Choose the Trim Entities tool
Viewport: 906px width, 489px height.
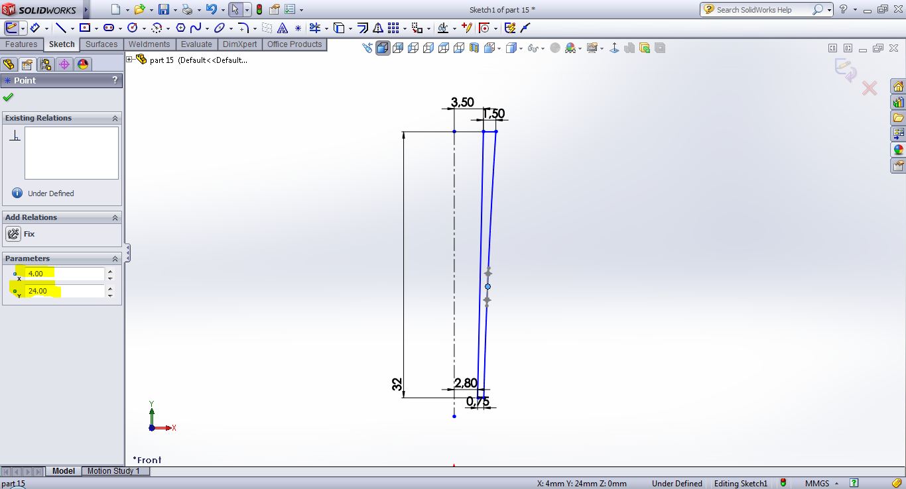[x=314, y=28]
